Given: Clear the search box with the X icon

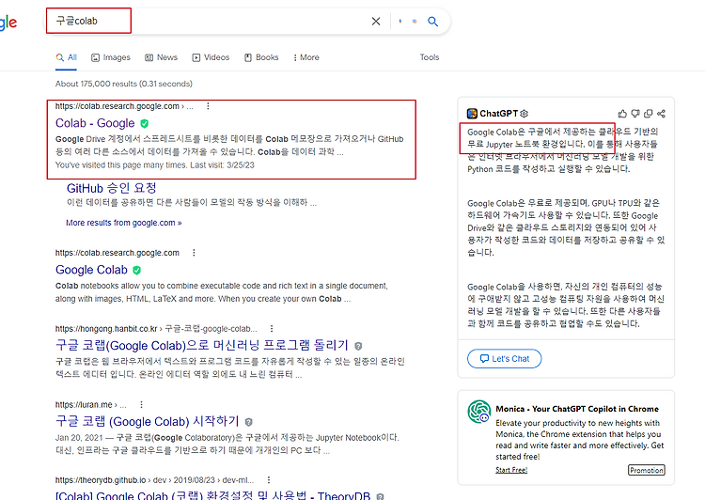Looking at the screenshot, I should click(x=376, y=21).
